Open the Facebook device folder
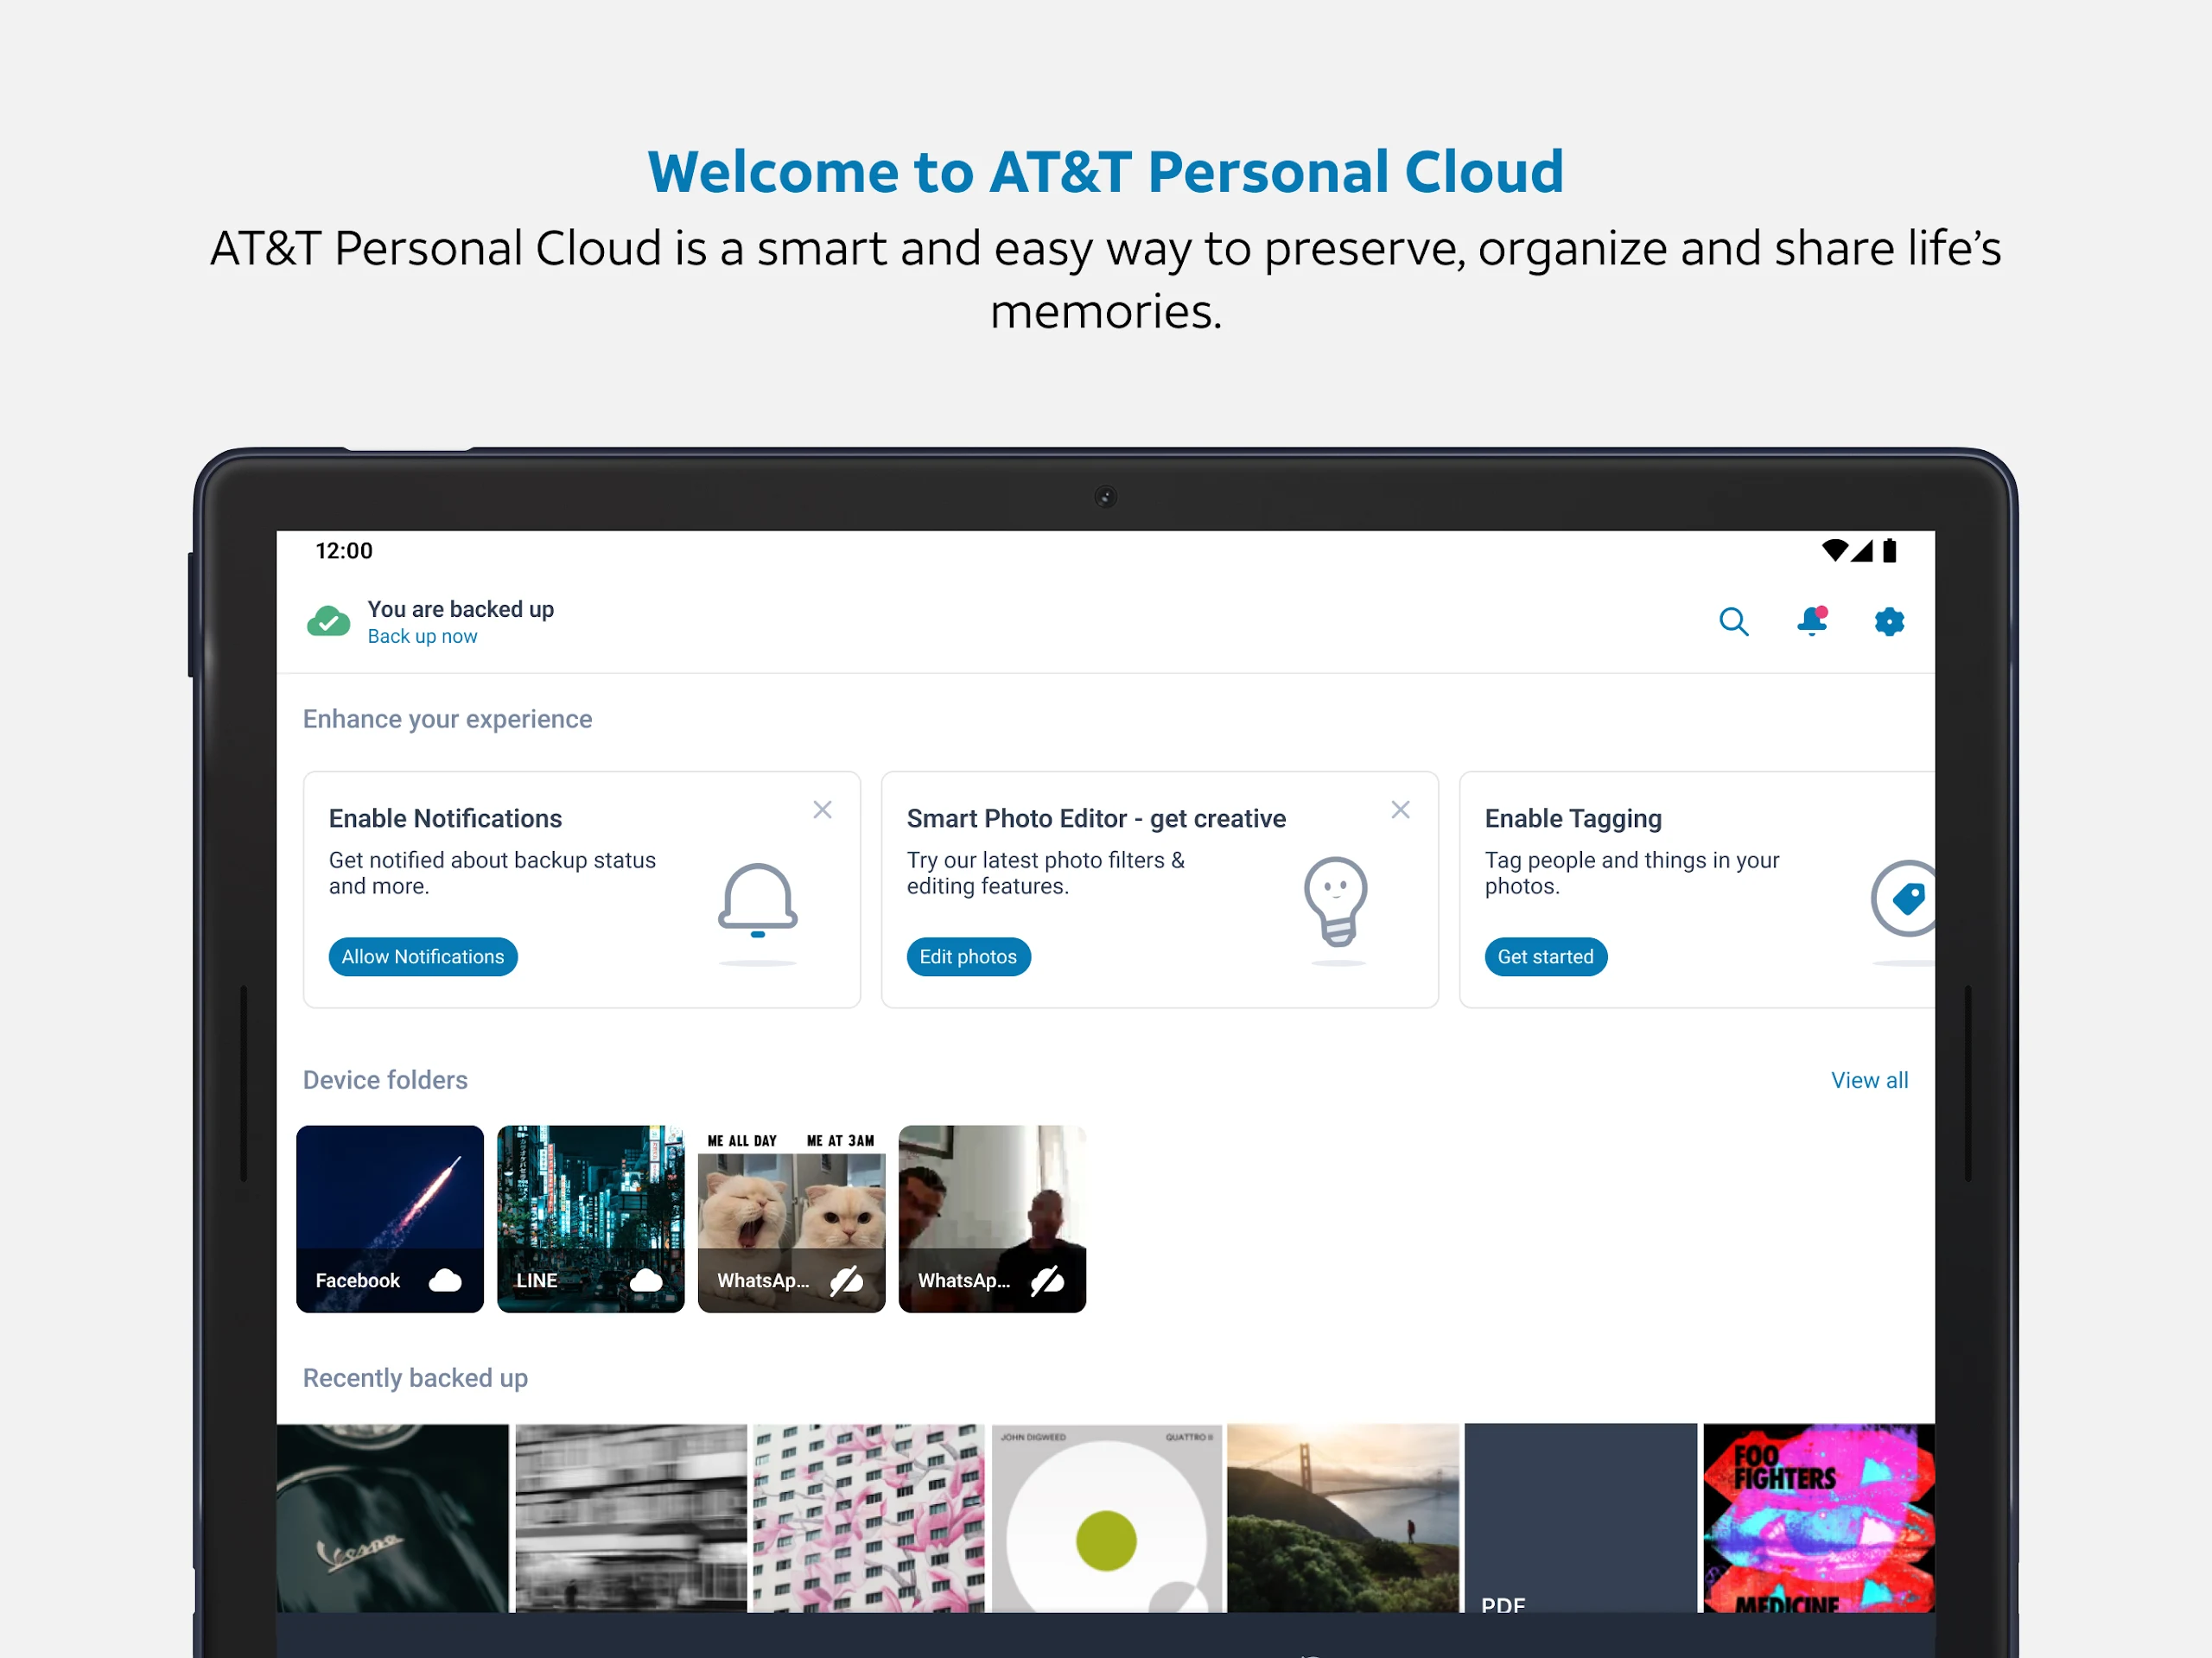 point(390,1219)
